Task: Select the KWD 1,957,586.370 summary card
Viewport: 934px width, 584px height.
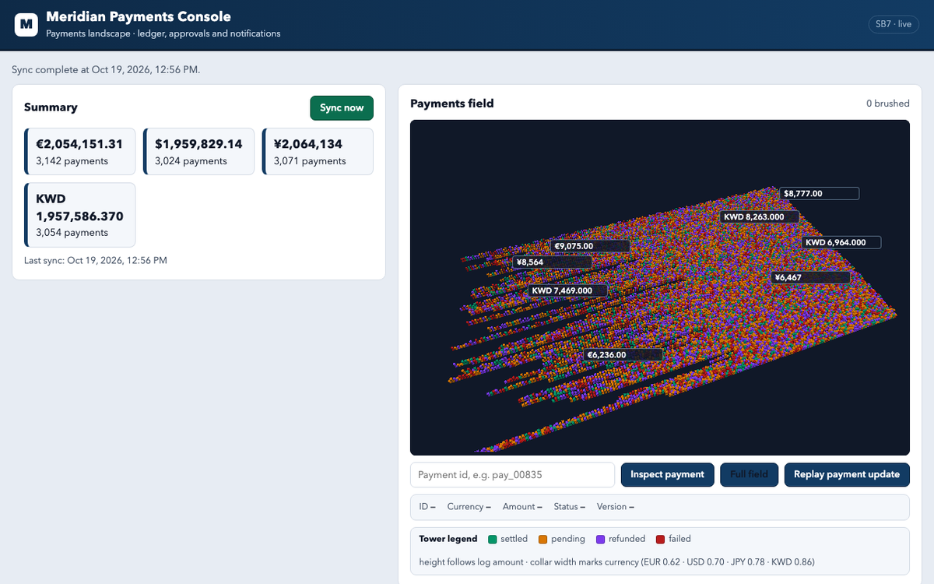Action: [x=79, y=215]
